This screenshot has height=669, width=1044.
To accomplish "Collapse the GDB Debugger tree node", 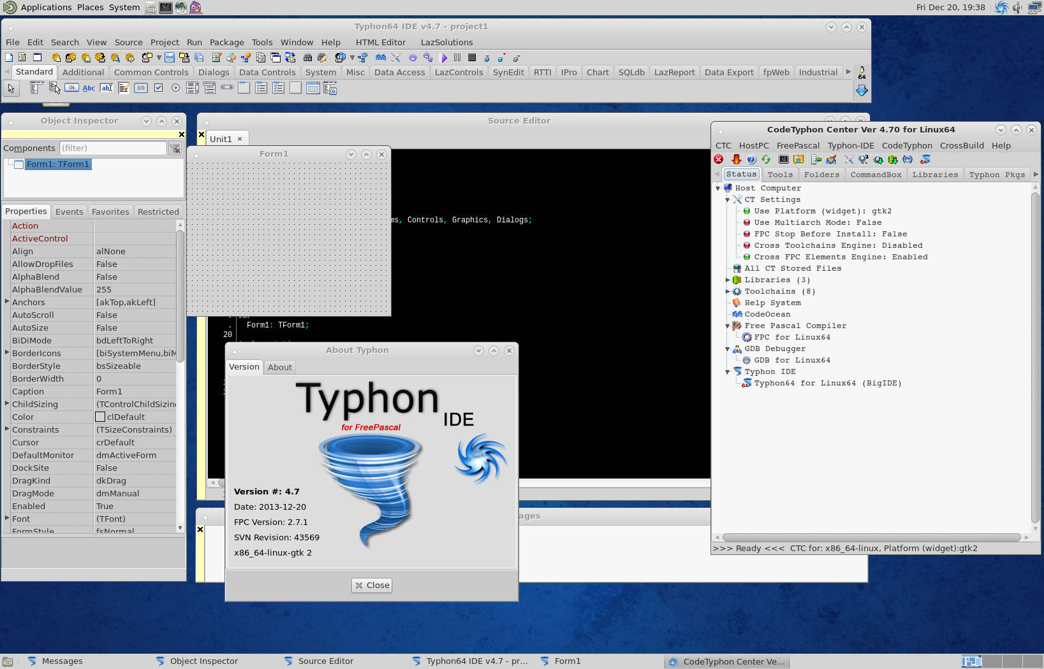I will 728,349.
